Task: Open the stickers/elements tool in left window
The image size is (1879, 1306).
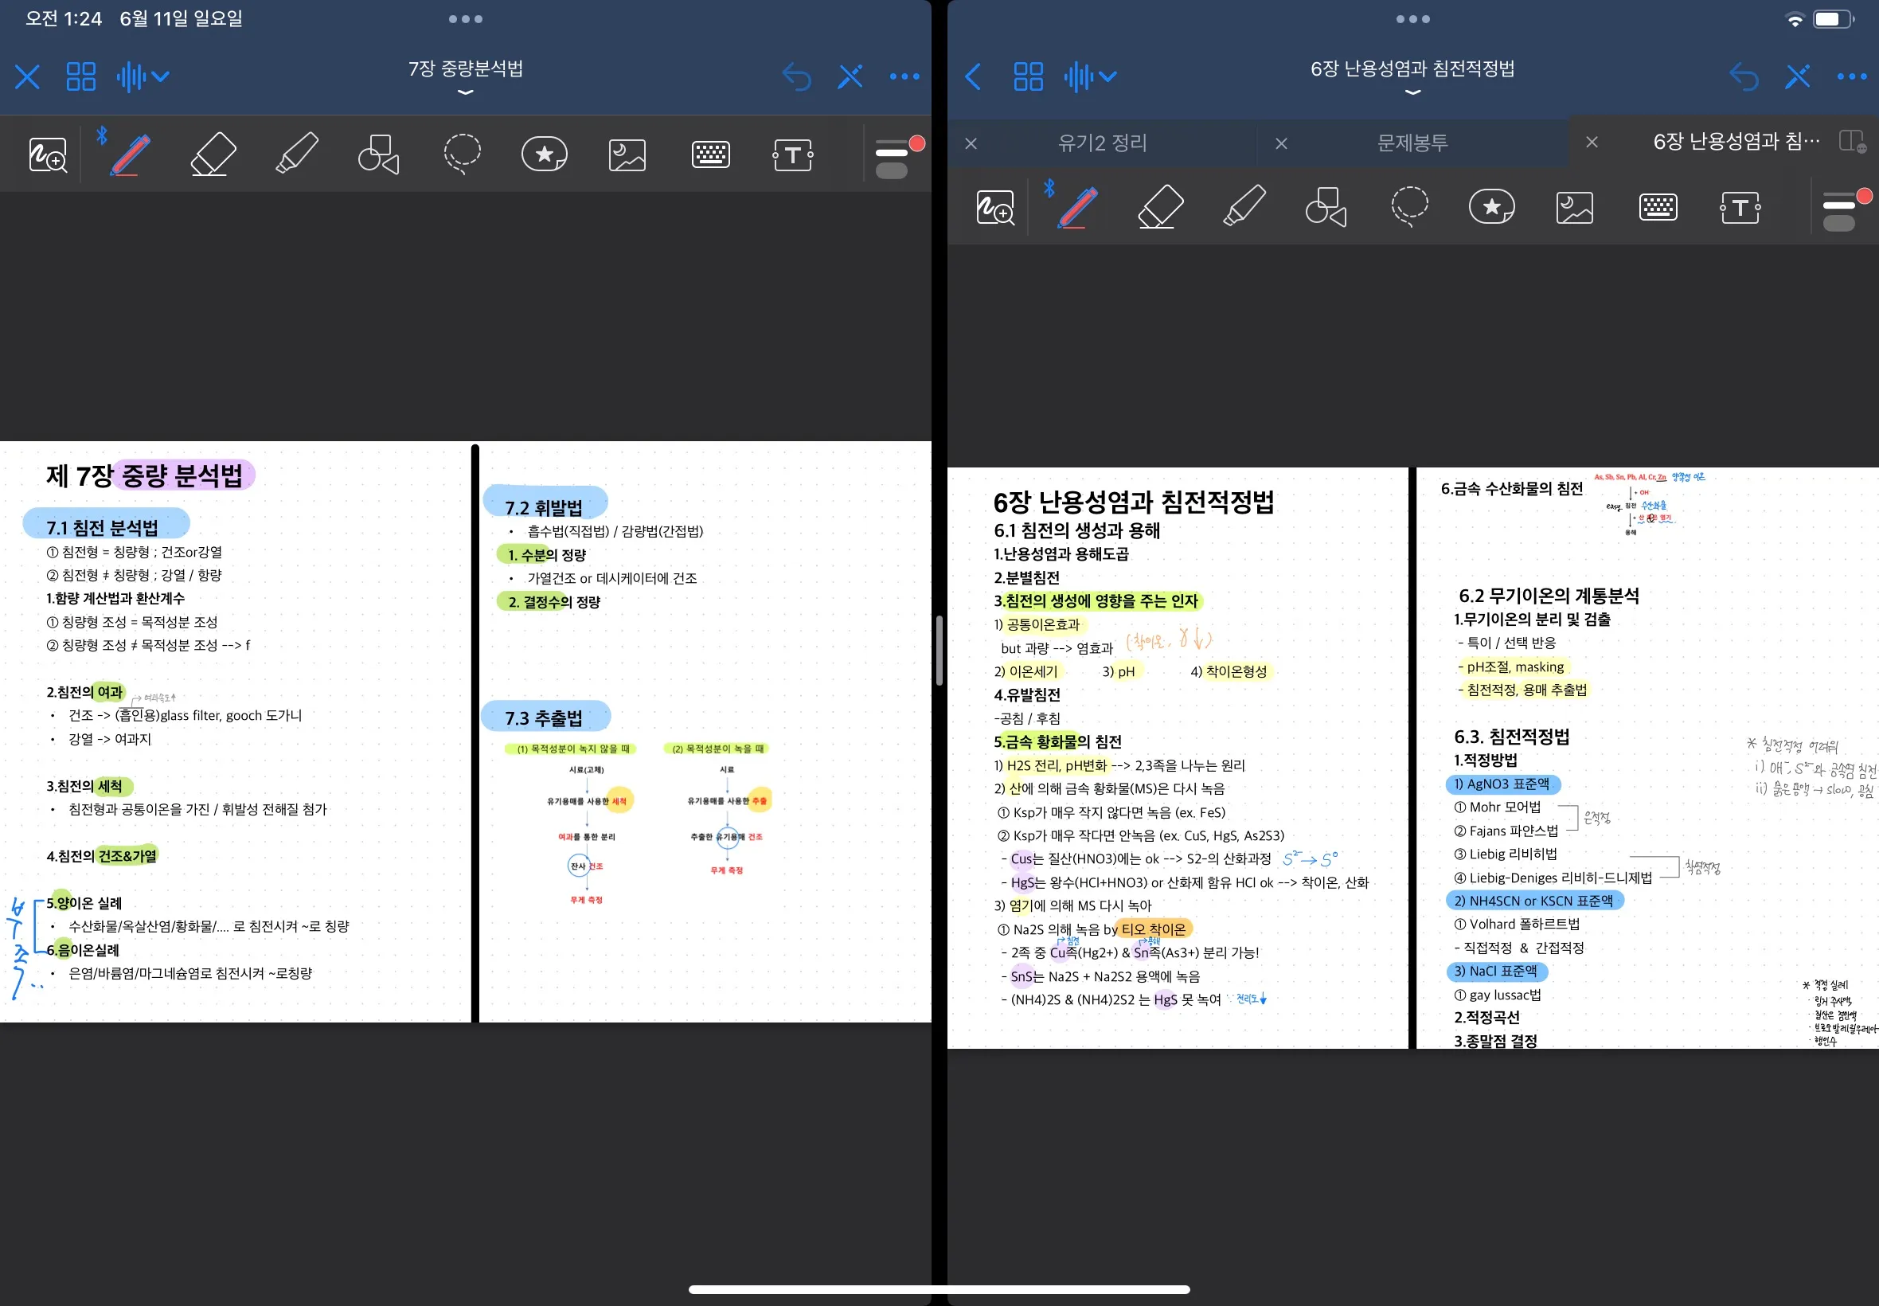Action: [x=544, y=154]
